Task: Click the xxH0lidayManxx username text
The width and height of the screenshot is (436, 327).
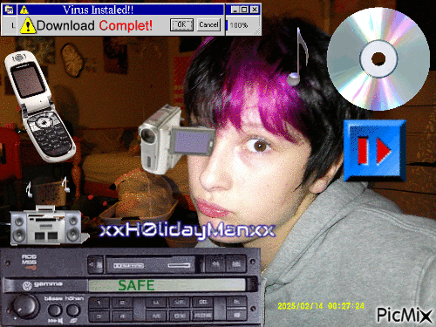Action: (187, 231)
